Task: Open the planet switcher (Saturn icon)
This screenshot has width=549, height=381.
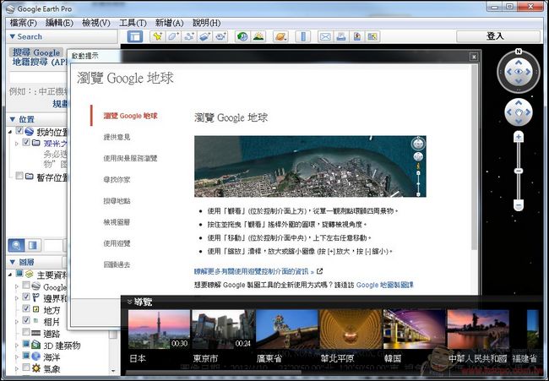Action: 280,36
